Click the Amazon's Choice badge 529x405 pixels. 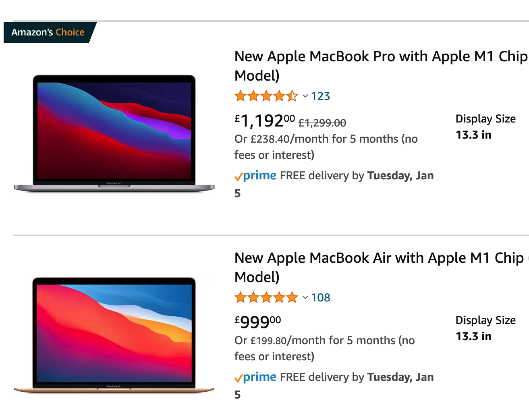pyautogui.click(x=48, y=32)
